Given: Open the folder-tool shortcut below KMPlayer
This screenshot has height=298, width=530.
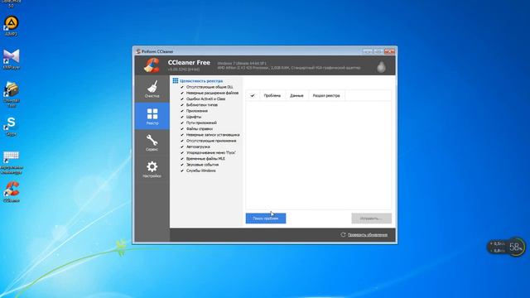Looking at the screenshot, I should point(12,94).
